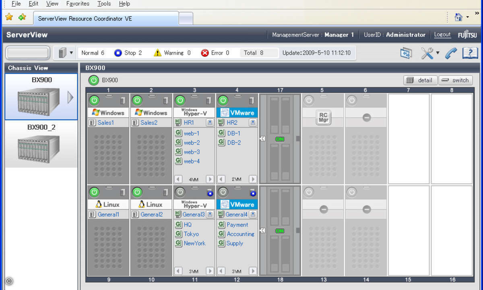Expand the VM list button beside General4
483x290 pixels.
[253, 214]
